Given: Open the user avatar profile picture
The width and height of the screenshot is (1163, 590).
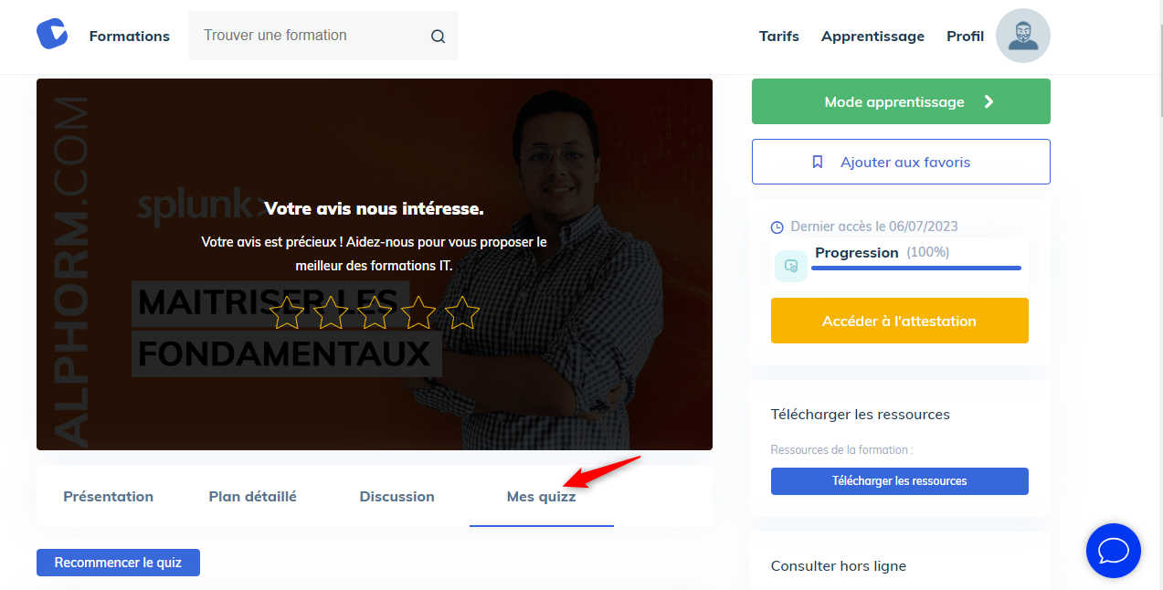Looking at the screenshot, I should [1023, 36].
